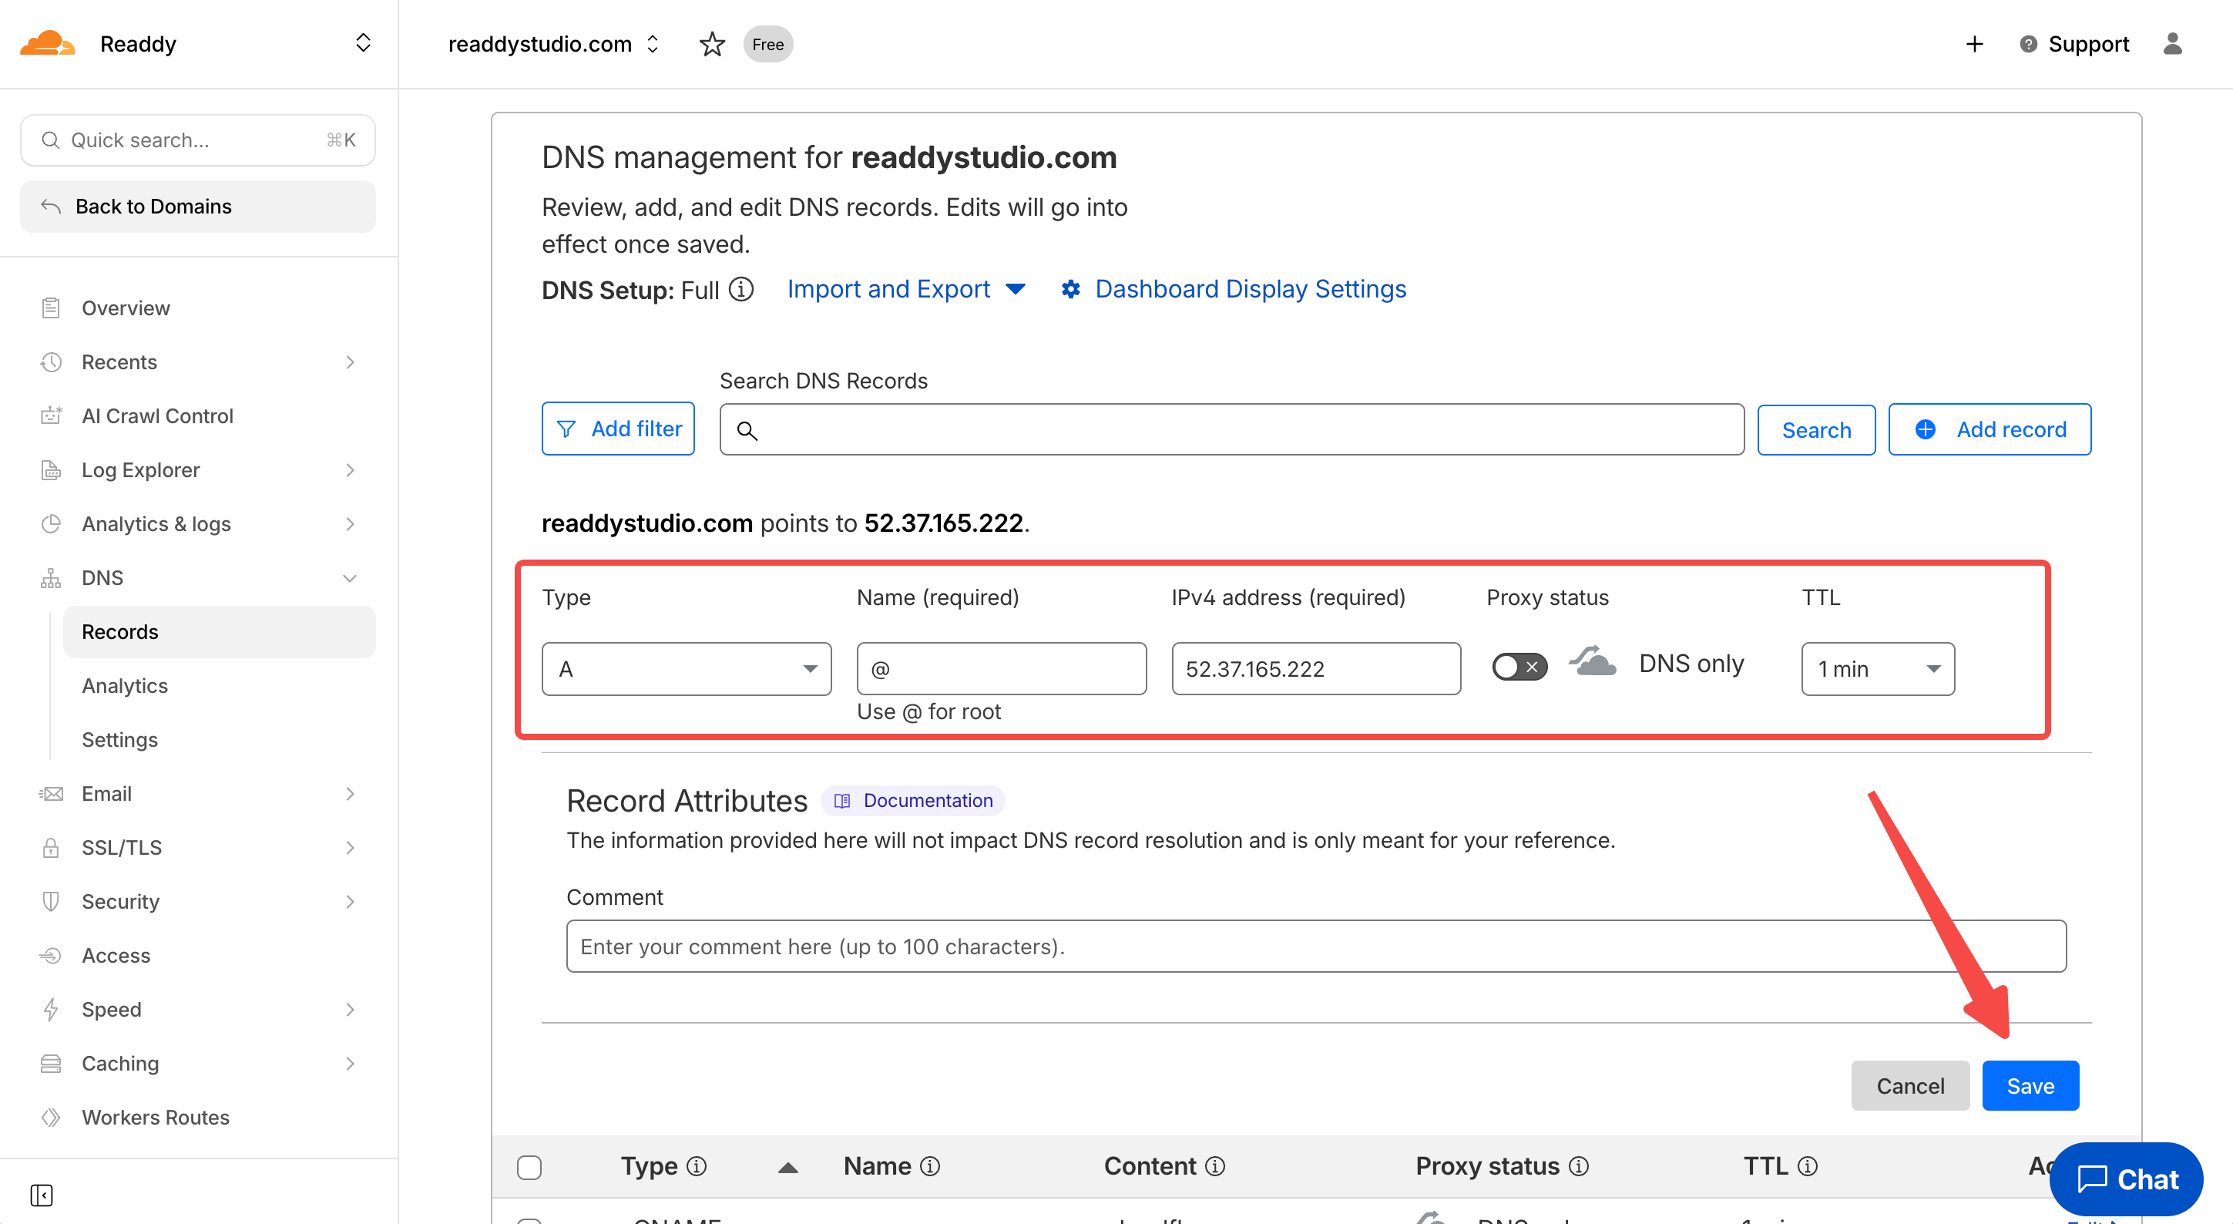Go to SSL/TLS in sidebar
This screenshot has width=2233, height=1224.
click(x=122, y=847)
